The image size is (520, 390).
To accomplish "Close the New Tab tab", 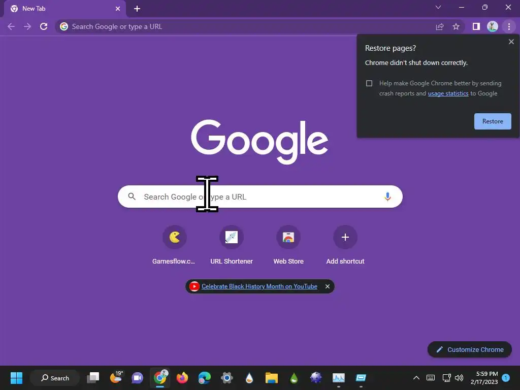I will point(118,9).
